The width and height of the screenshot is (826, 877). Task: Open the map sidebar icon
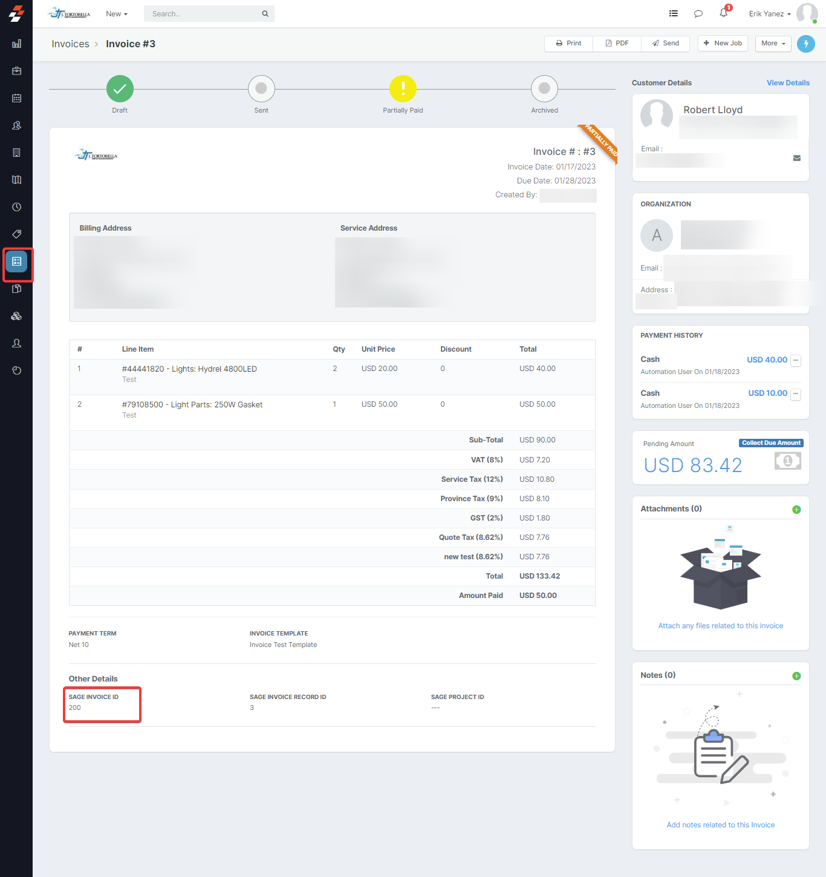(x=16, y=180)
